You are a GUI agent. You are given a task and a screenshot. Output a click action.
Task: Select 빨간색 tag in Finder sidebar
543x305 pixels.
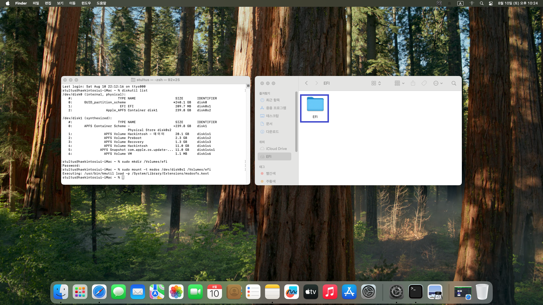point(274,173)
